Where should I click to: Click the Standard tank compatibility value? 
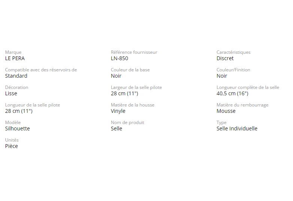pos(16,76)
